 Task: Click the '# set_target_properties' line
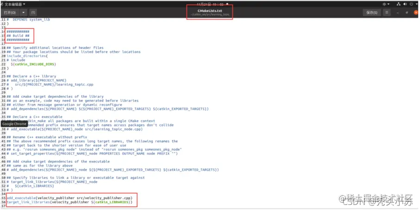point(92,153)
